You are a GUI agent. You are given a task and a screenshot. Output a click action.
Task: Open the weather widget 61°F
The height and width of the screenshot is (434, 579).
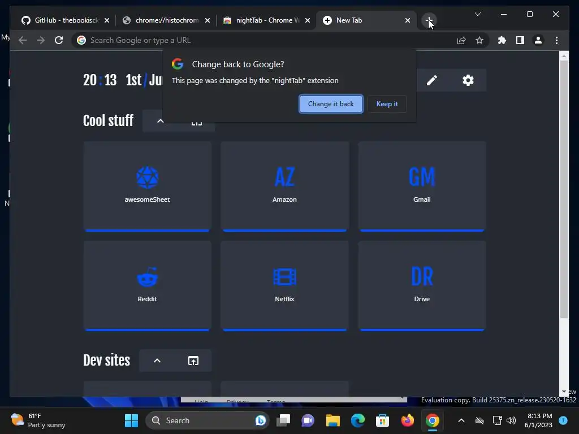pos(38,420)
